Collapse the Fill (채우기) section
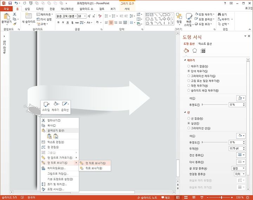This screenshot has width=253, height=200. (185, 60)
